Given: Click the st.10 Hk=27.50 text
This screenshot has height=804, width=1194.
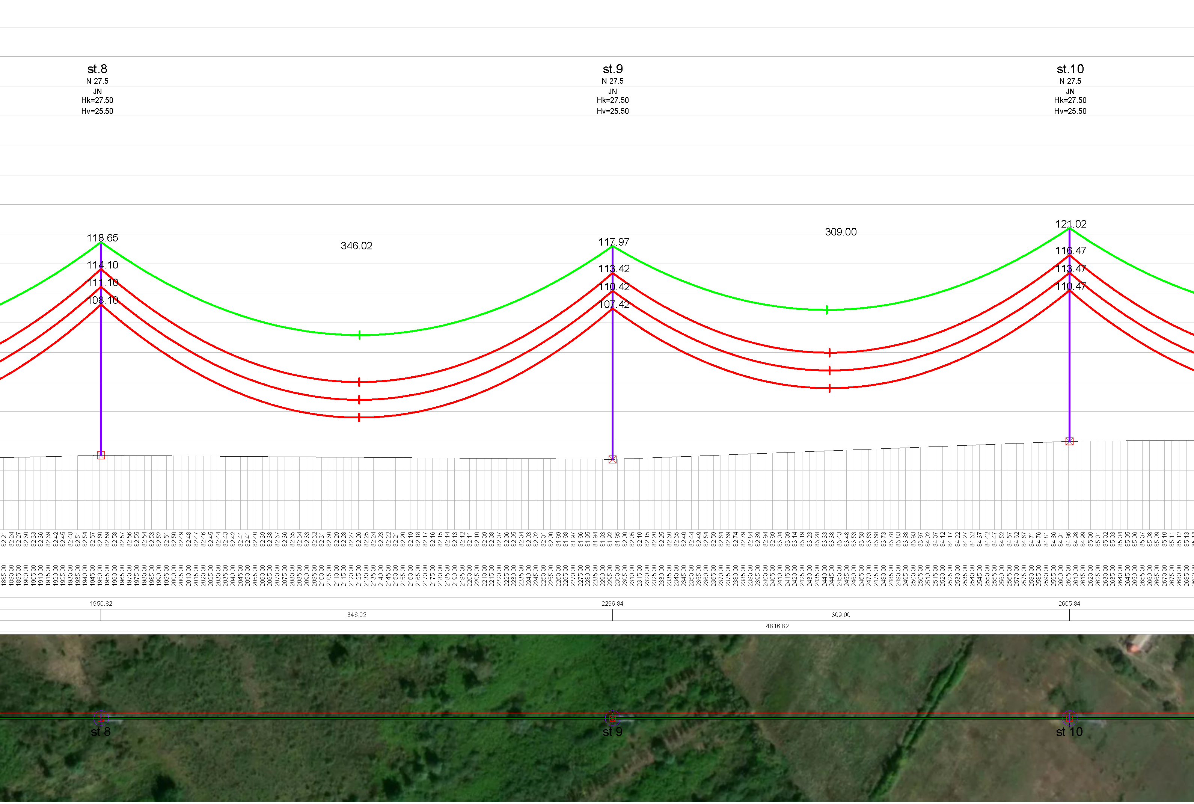Looking at the screenshot, I should click(1070, 101).
